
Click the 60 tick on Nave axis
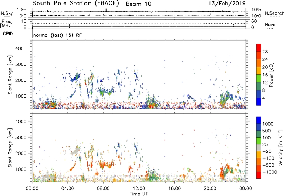tap(254, 21)
